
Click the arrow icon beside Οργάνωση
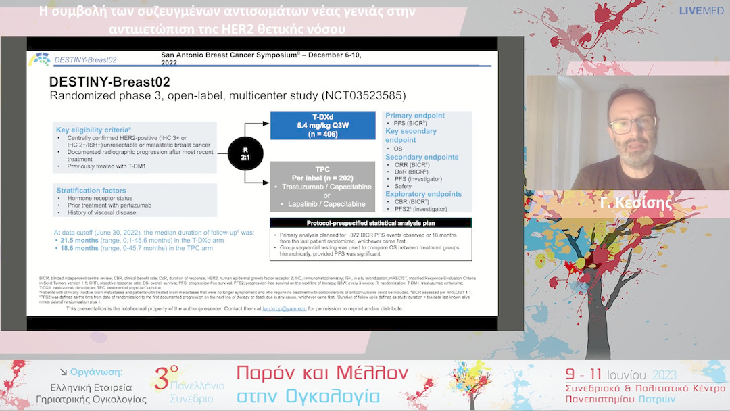coord(64,372)
